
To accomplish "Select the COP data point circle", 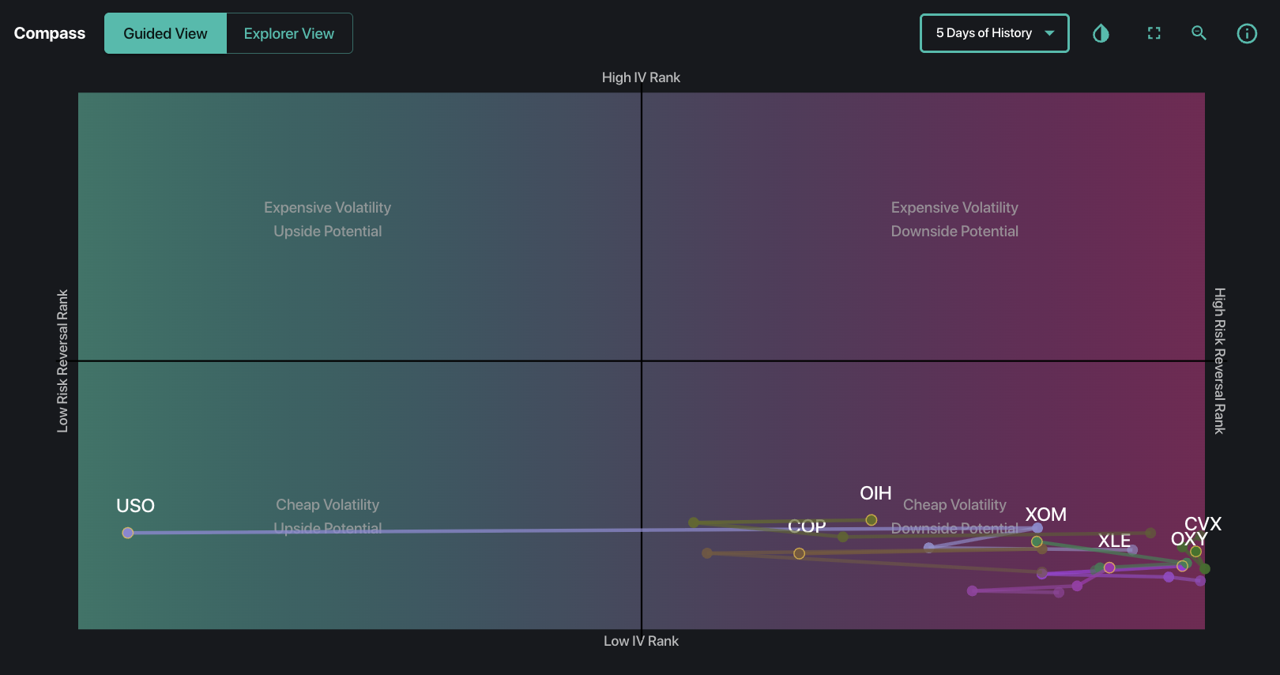I will tap(799, 553).
